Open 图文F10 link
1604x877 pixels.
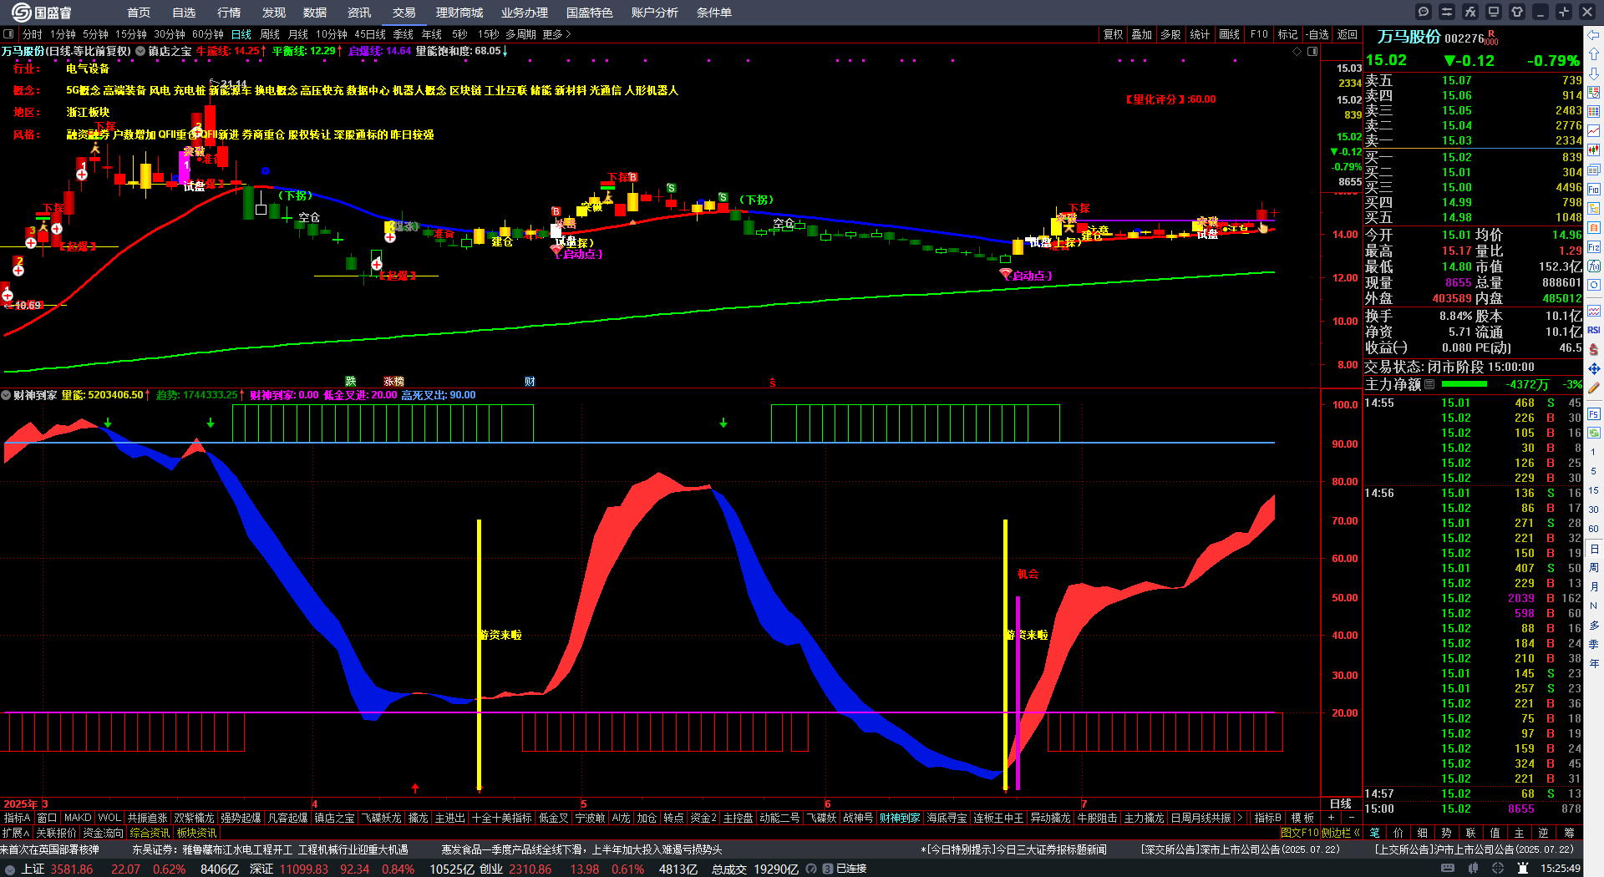click(1299, 833)
